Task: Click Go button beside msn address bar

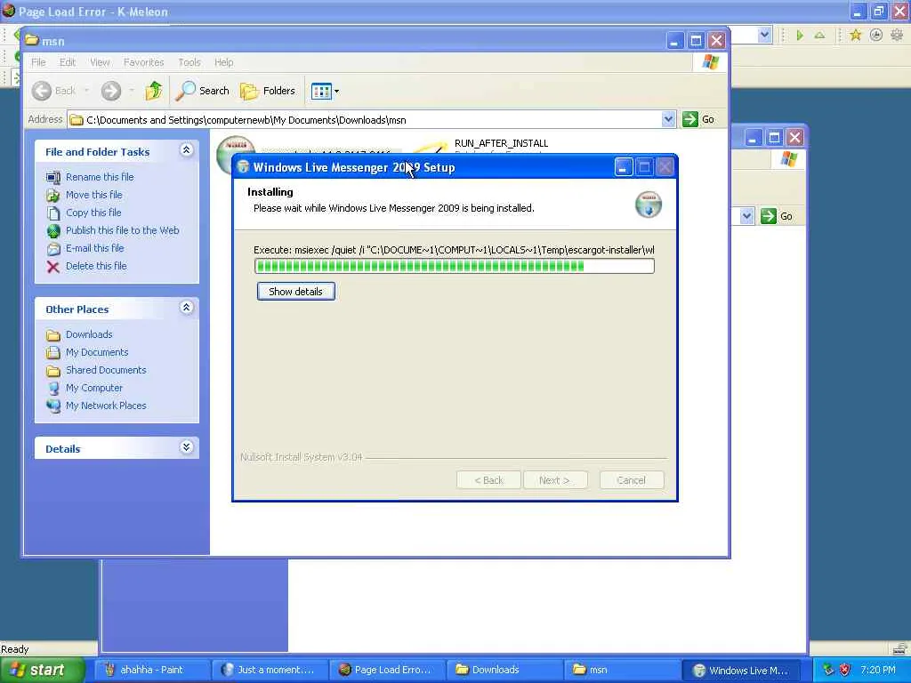Action: (x=699, y=119)
